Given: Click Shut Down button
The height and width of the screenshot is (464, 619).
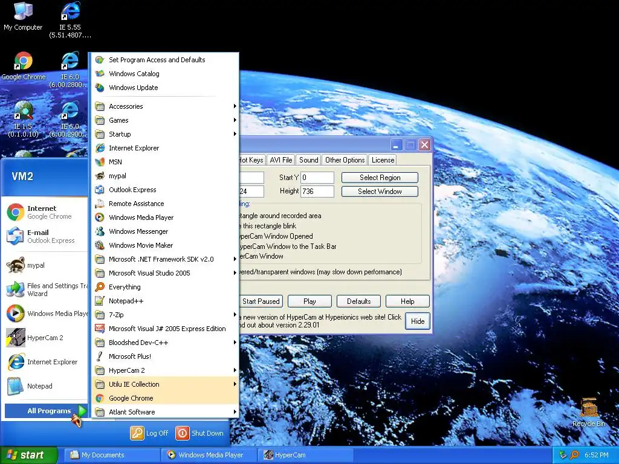Looking at the screenshot, I should [x=199, y=433].
